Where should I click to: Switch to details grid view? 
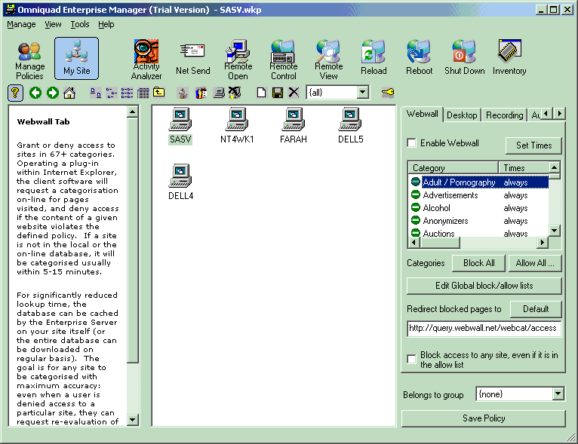coord(143,93)
